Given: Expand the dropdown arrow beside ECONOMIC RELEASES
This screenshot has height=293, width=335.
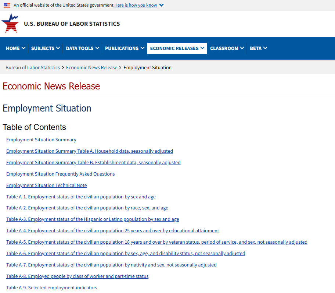Looking at the screenshot, I should 202,48.
